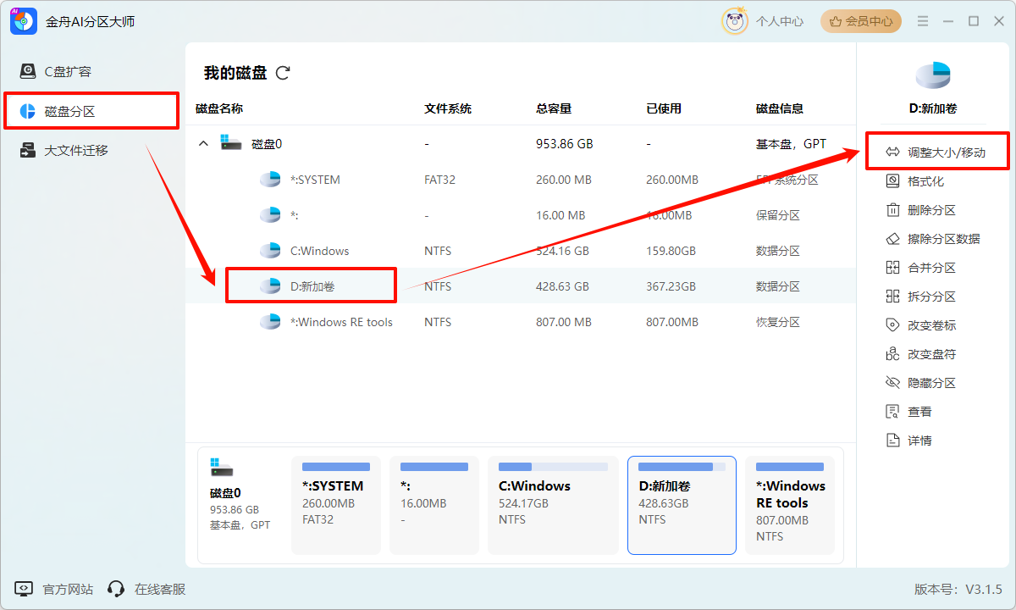Open 改变卷标 (Change Volume Label)

[923, 324]
